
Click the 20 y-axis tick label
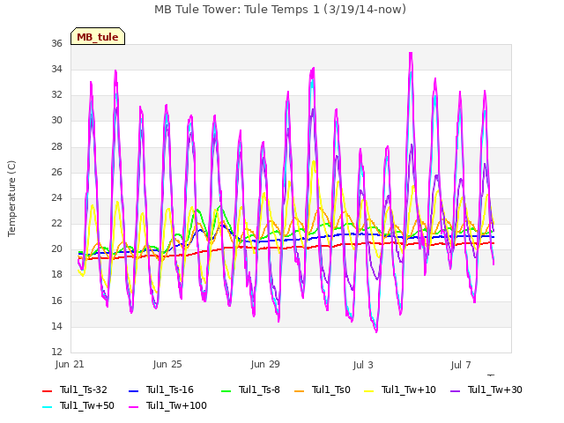coord(56,249)
